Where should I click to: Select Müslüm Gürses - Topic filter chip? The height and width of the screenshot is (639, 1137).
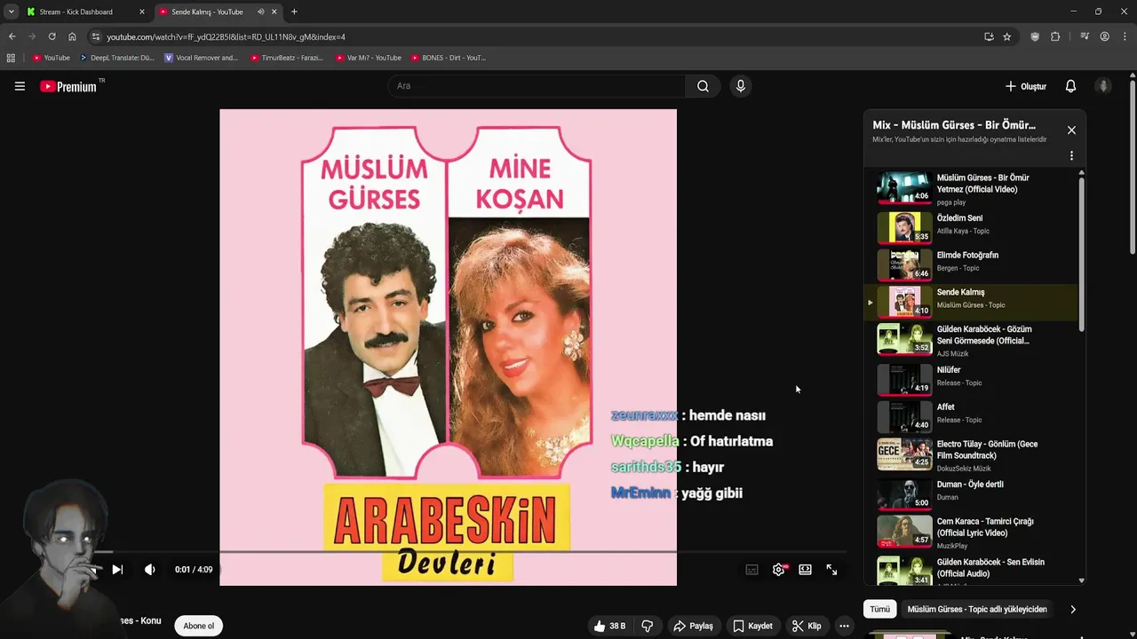point(977,610)
